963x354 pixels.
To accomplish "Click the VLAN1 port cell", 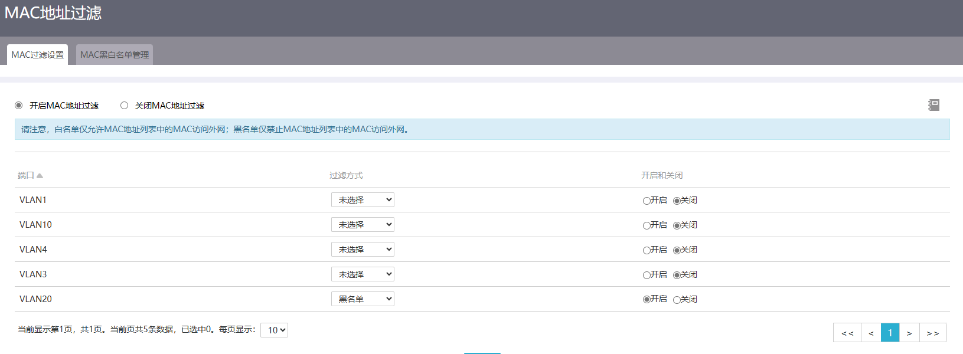I will [33, 200].
